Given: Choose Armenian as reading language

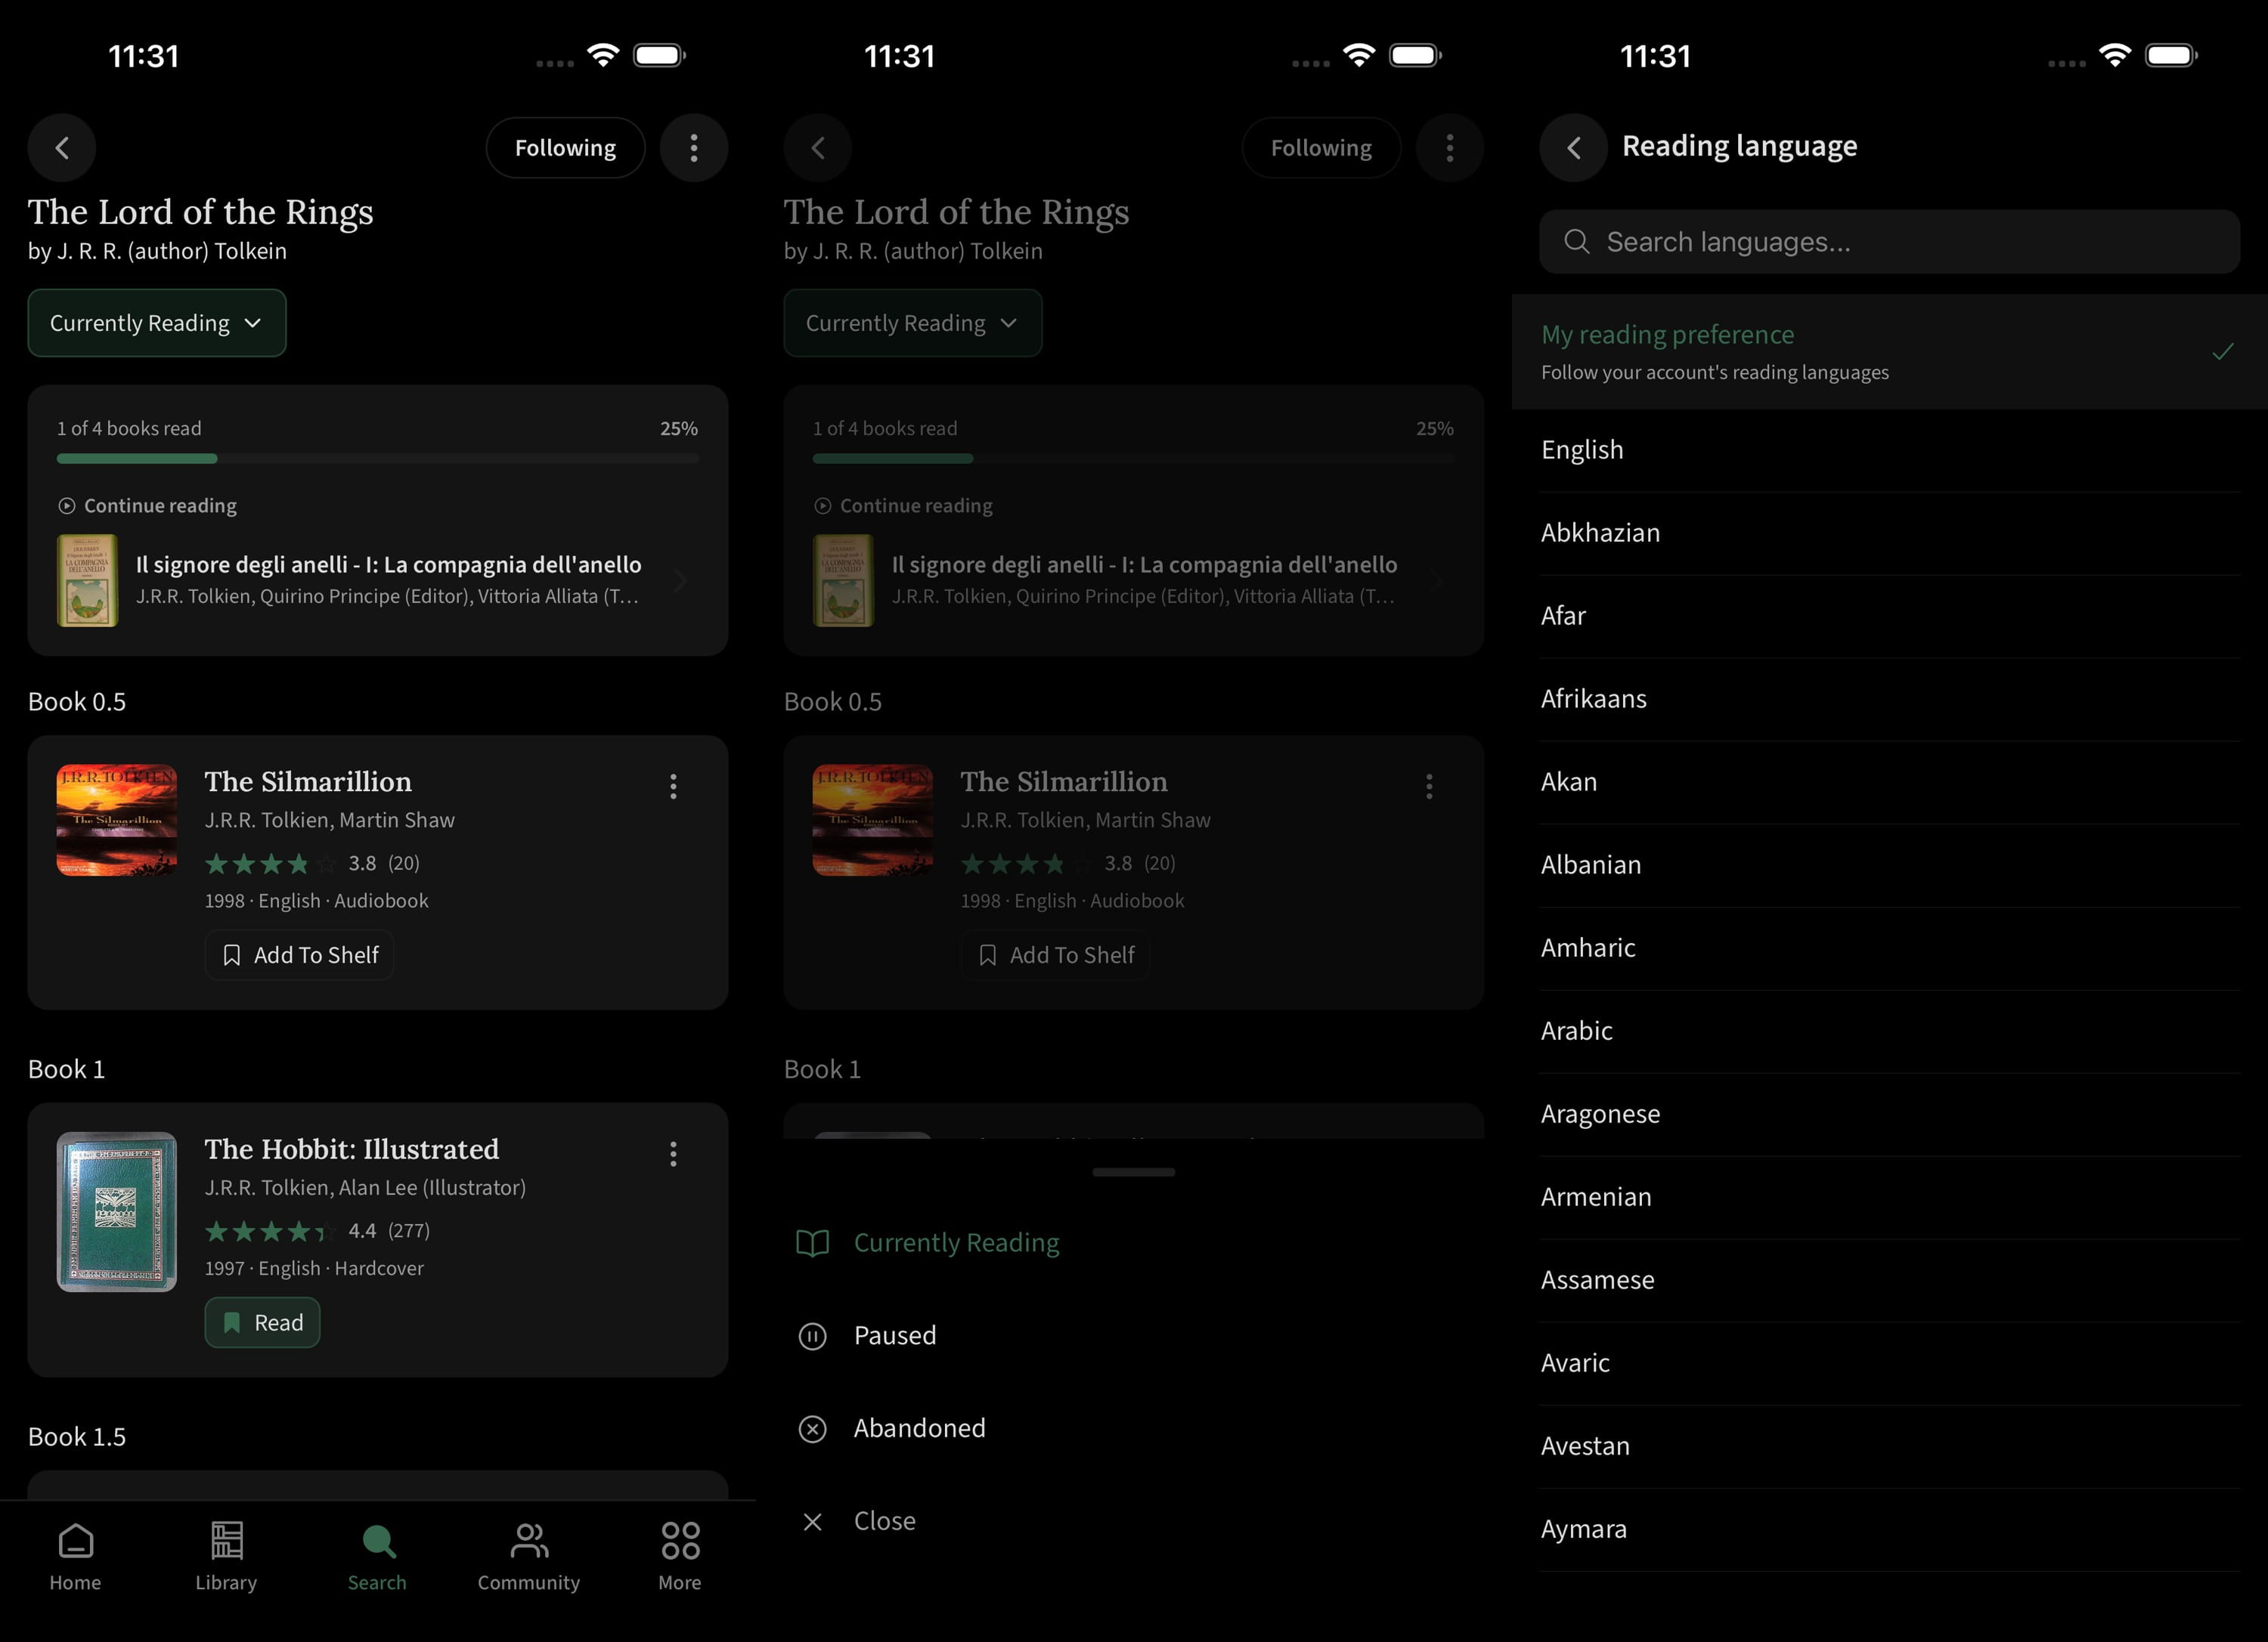Looking at the screenshot, I should coord(1890,1197).
